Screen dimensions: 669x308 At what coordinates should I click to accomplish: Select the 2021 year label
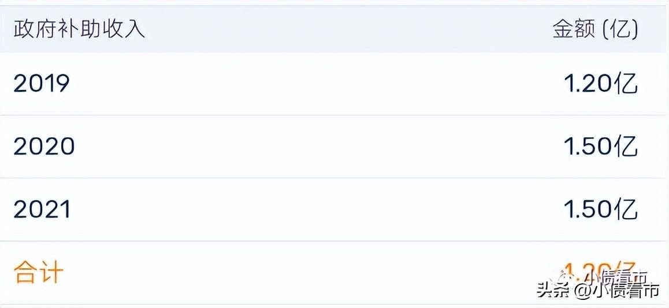pyautogui.click(x=42, y=209)
